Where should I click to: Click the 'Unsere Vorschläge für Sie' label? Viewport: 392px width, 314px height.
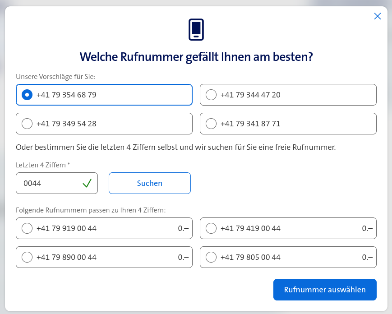click(x=55, y=77)
